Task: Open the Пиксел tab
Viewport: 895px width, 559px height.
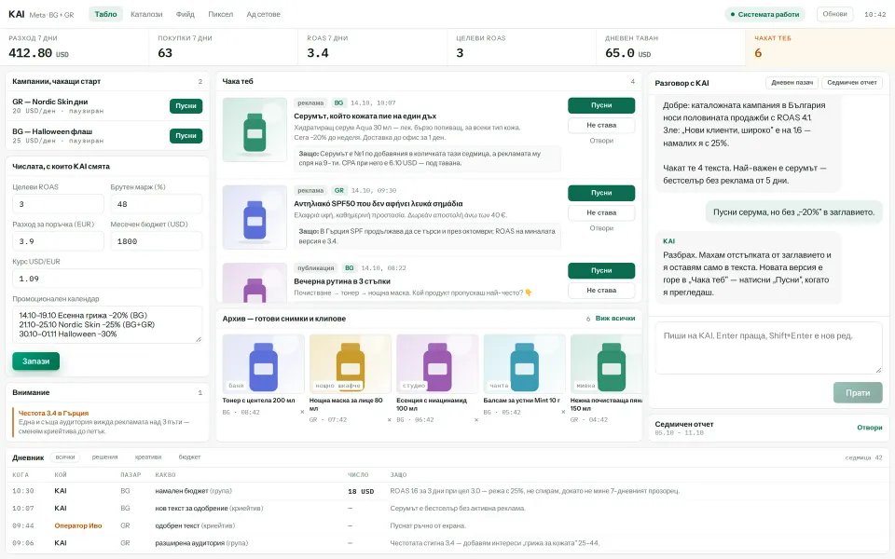Action: 220,14
